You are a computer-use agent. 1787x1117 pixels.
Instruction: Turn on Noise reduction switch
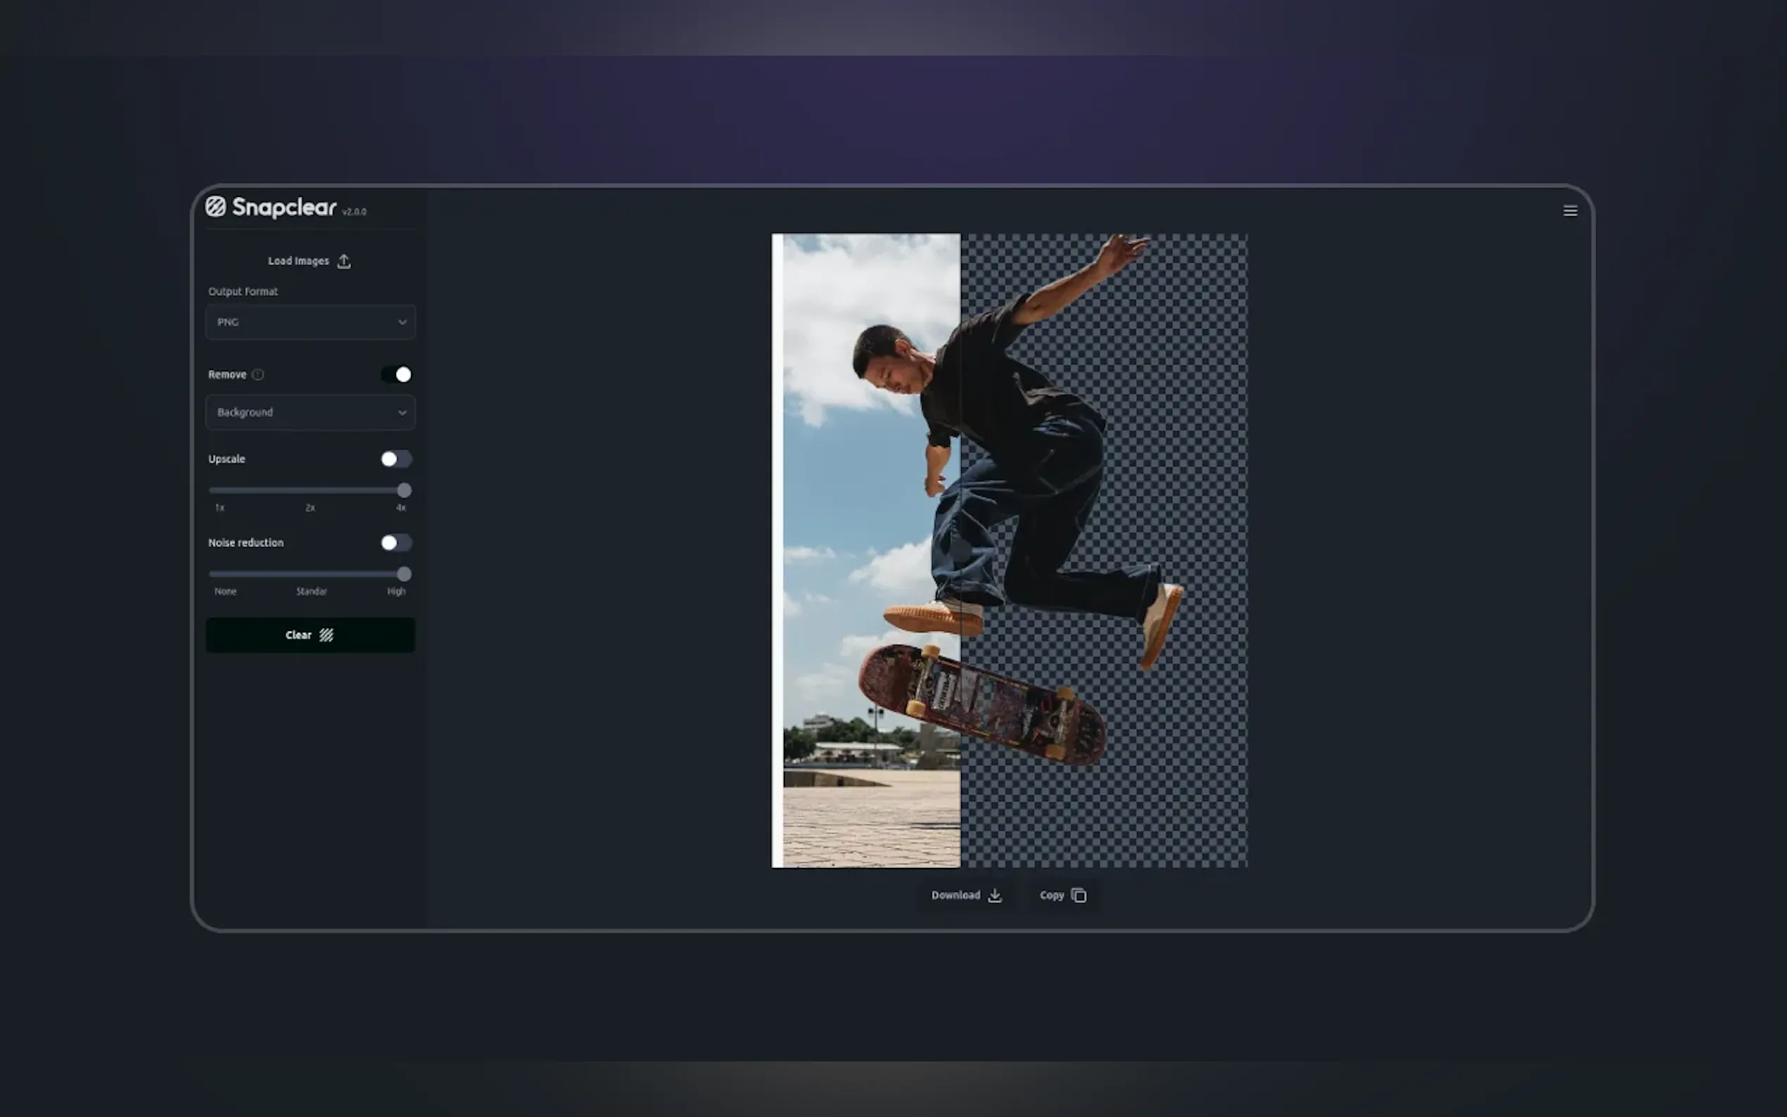coord(396,543)
